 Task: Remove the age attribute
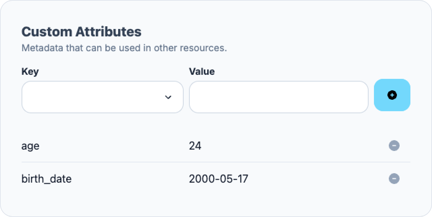pyautogui.click(x=394, y=146)
